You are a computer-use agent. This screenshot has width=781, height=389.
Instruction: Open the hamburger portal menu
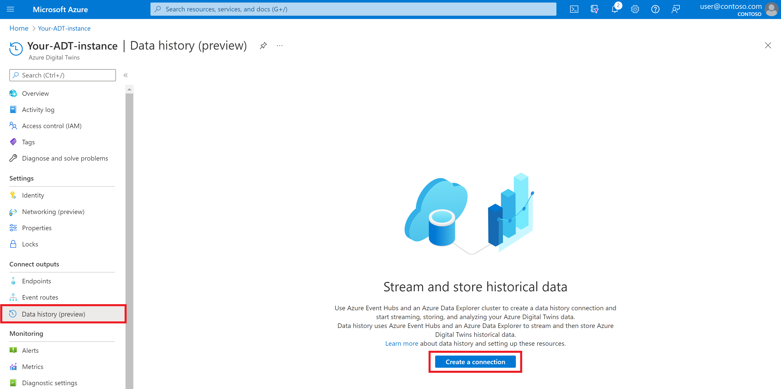pos(10,9)
